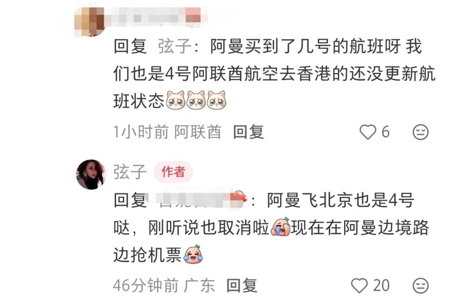Open the 弦子 username above the 作者 comment

point(130,172)
